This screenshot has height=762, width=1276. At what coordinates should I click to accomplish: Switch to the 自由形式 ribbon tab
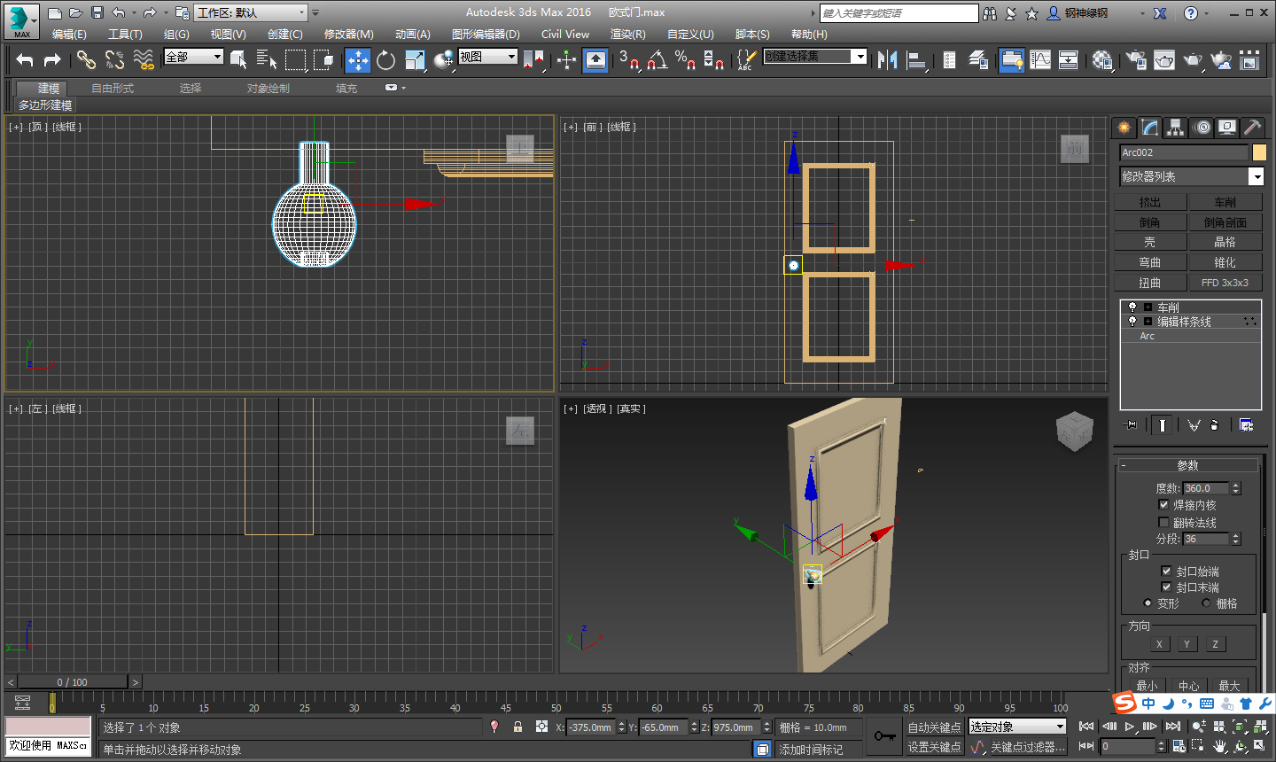[113, 88]
